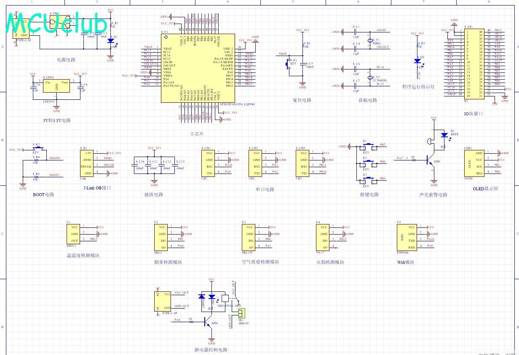The width and height of the screenshot is (519, 355).
Task: Select the U2 MQ-2 sensor block
Action: click(x=162, y=237)
